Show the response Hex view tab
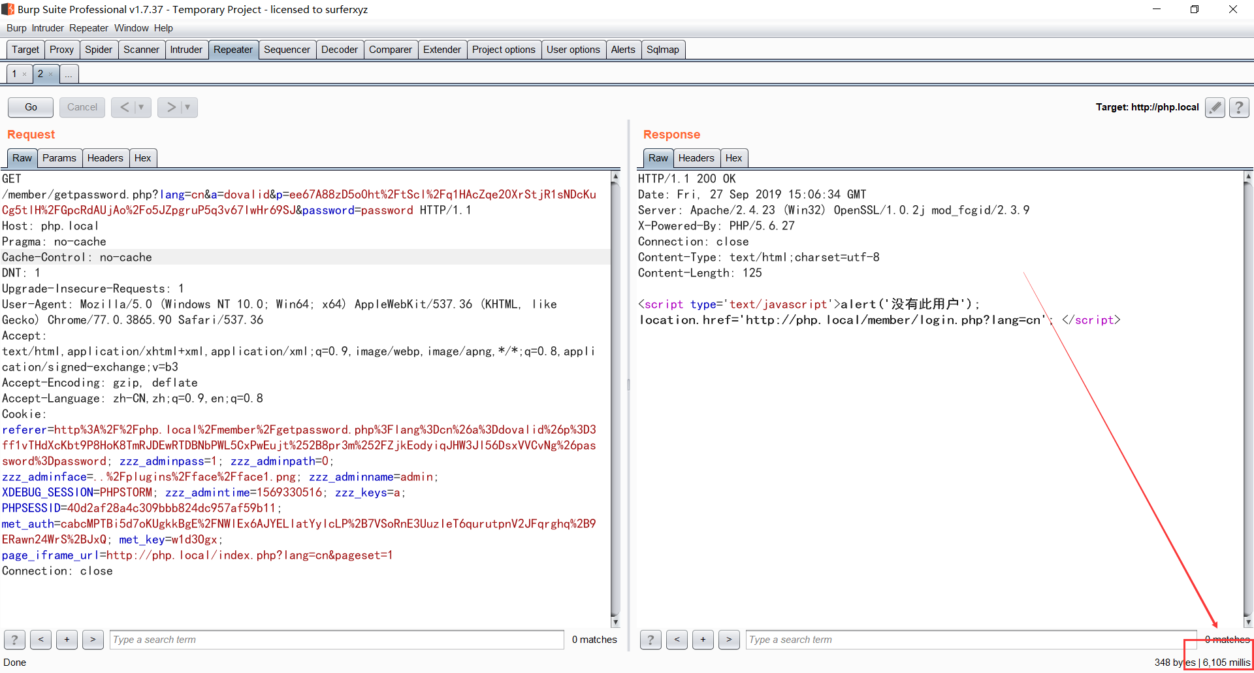This screenshot has height=673, width=1254. pos(733,158)
